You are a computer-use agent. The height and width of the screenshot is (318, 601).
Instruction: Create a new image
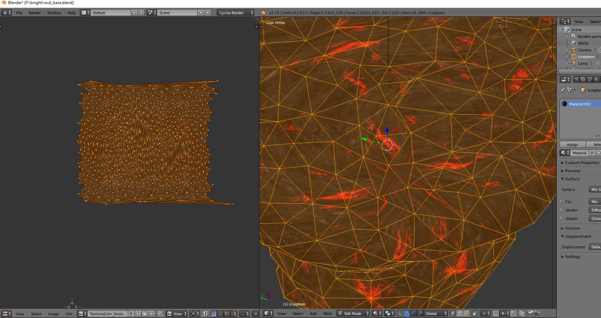(138, 313)
